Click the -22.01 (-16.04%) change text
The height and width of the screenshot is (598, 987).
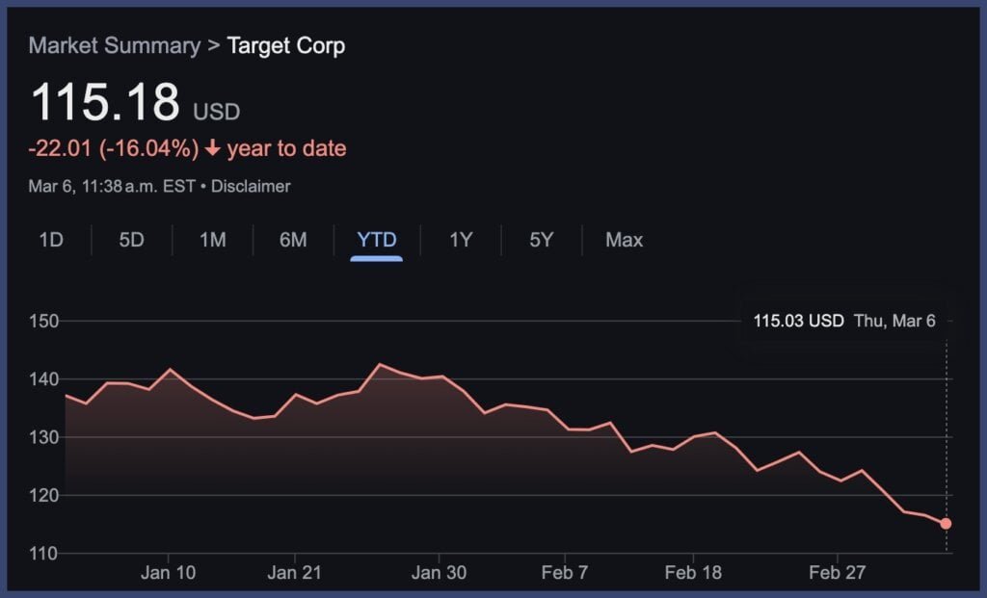(x=114, y=148)
